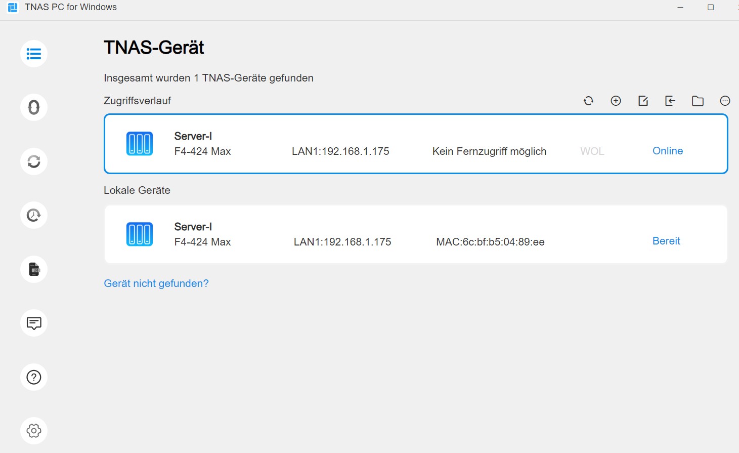Open the device list sidebar icon
The image size is (739, 453).
[x=34, y=54]
